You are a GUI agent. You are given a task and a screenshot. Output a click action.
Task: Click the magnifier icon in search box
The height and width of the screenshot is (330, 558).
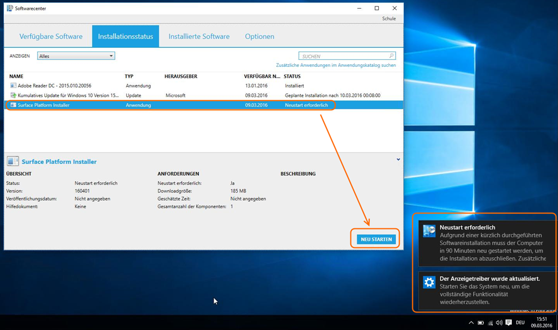(x=391, y=56)
